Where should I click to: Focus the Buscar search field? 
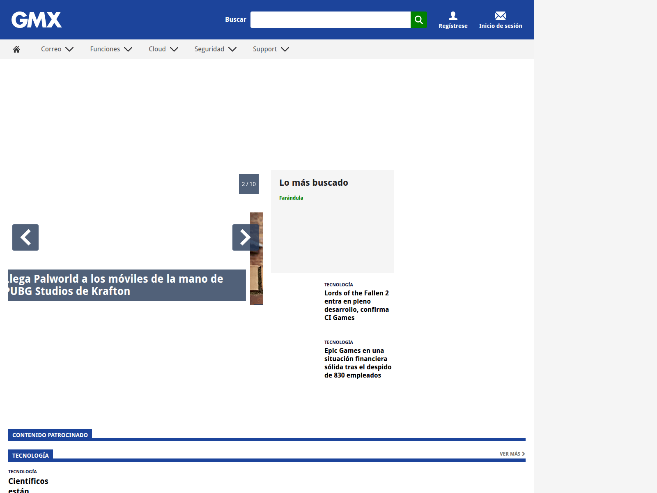331,20
